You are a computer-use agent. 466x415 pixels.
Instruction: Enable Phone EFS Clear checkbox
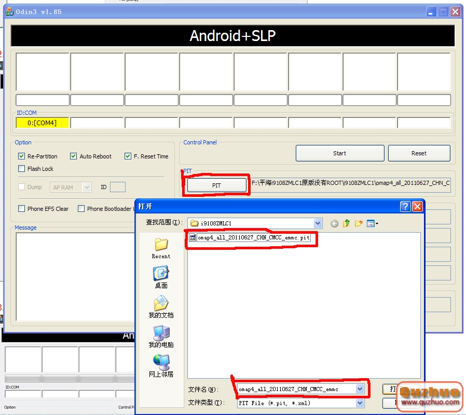coord(21,209)
